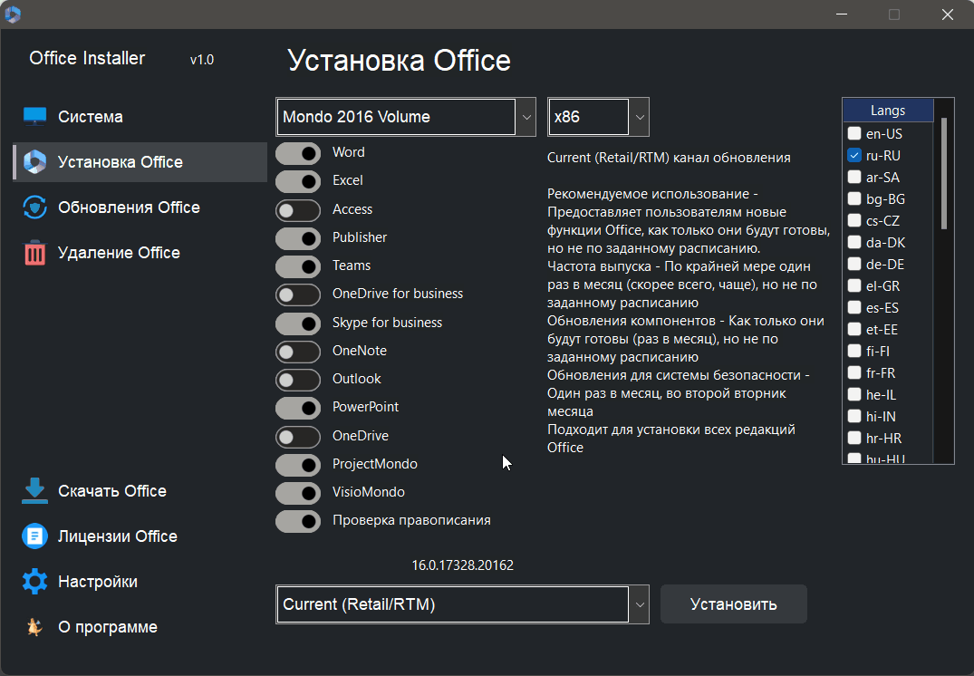Click the gear icon beside Настройки
974x676 pixels.
34,581
